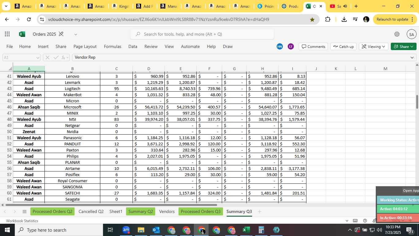
Task: Open Windows Start menu
Action: pos(7,230)
